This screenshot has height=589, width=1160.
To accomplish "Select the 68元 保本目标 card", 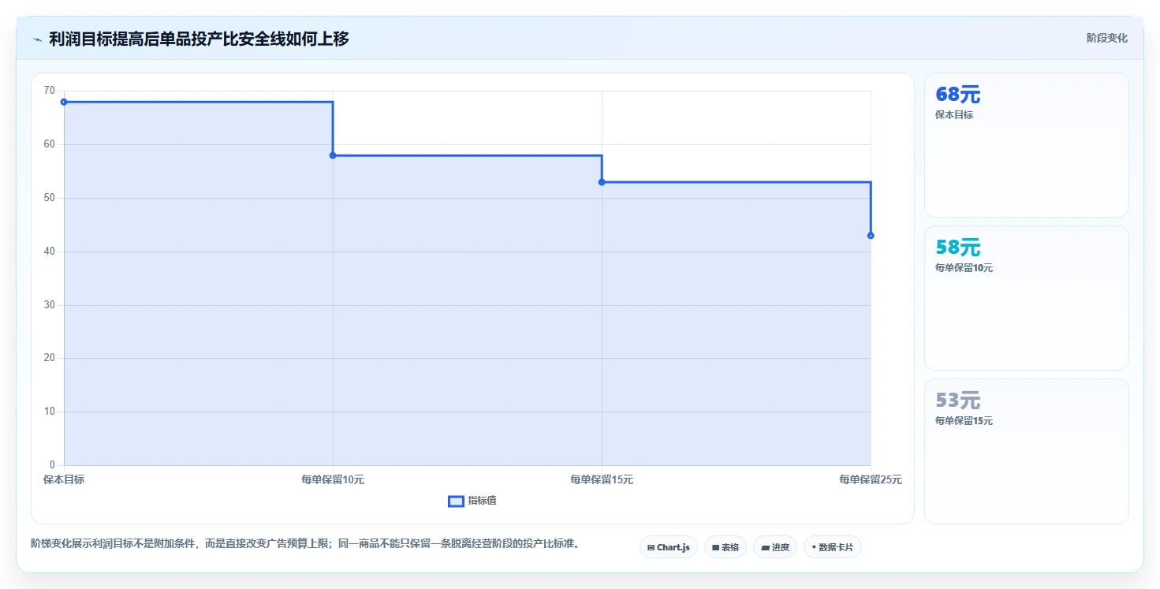I will coord(1027,145).
